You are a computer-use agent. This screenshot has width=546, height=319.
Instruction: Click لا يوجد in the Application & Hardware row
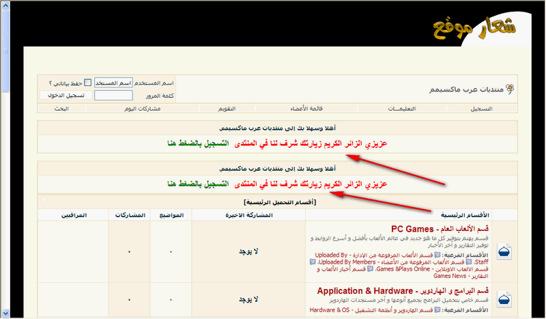[248, 299]
